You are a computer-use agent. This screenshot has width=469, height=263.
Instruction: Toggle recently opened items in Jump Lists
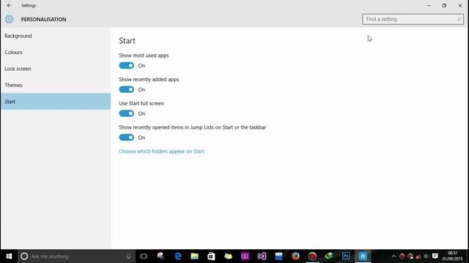pos(127,137)
